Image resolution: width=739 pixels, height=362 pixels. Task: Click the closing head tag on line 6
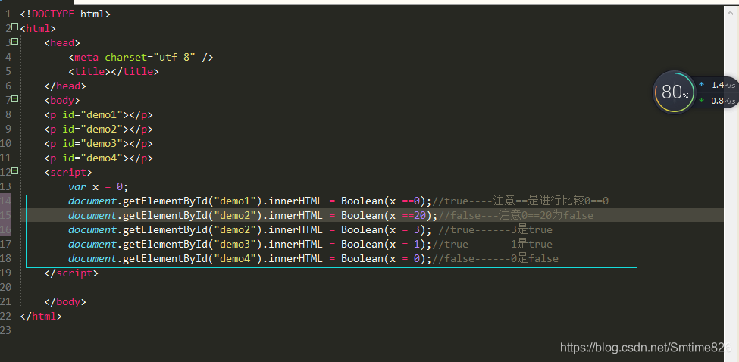65,86
